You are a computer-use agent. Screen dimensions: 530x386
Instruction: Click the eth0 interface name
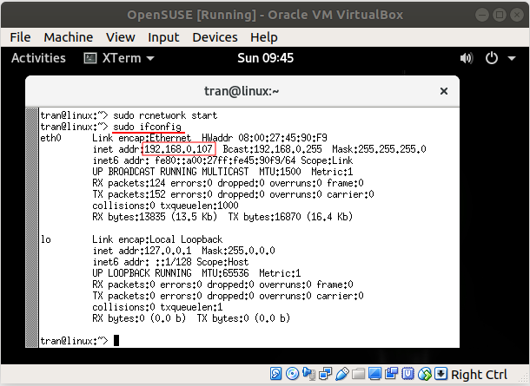50,138
